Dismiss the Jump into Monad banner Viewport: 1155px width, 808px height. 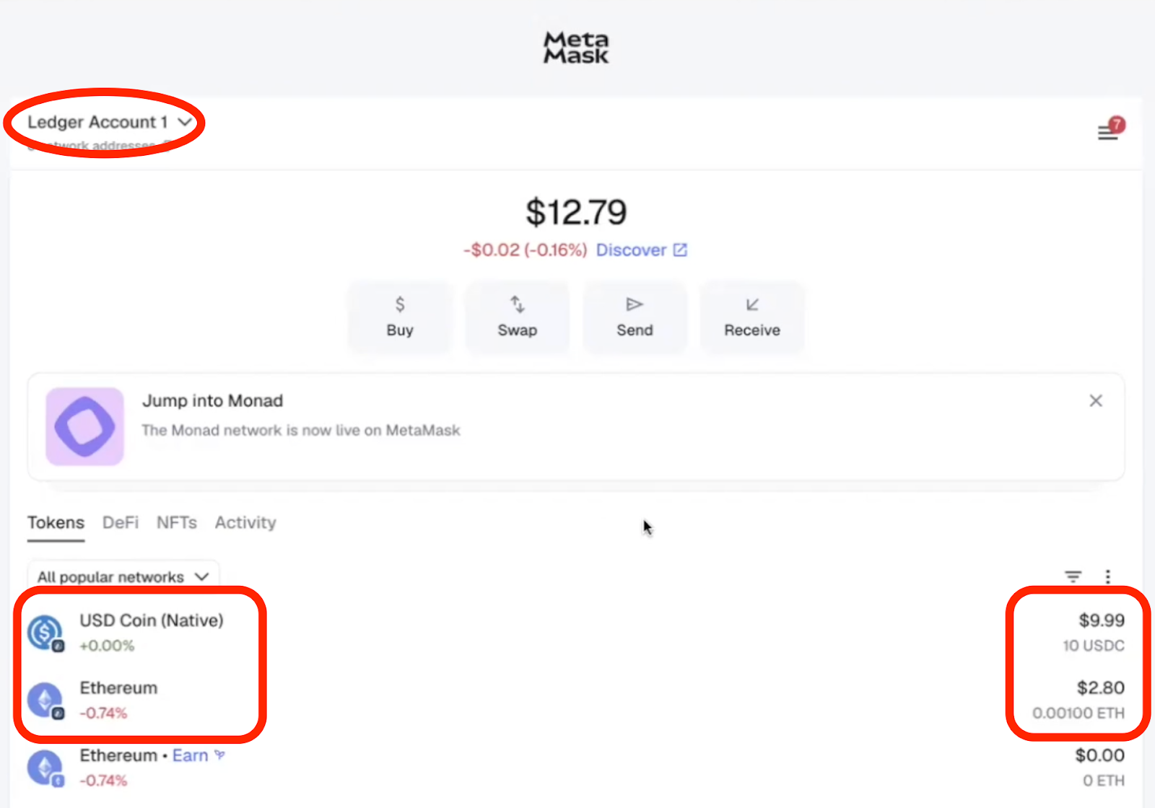[1096, 400]
